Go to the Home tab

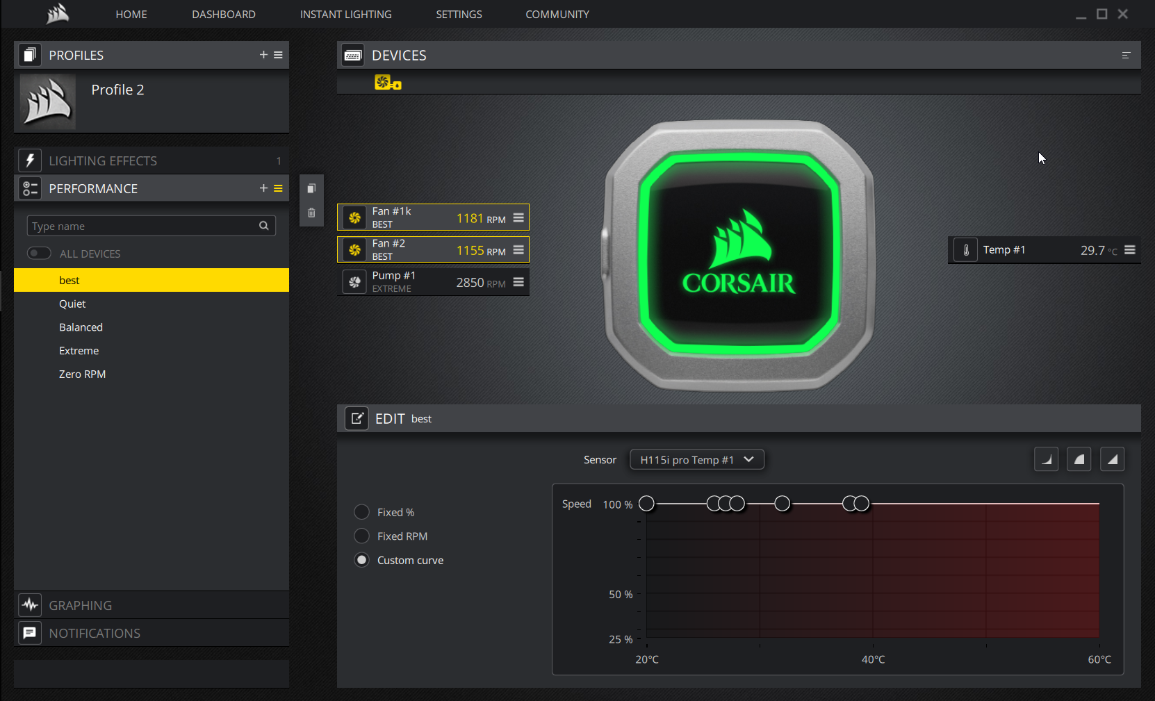(x=131, y=14)
